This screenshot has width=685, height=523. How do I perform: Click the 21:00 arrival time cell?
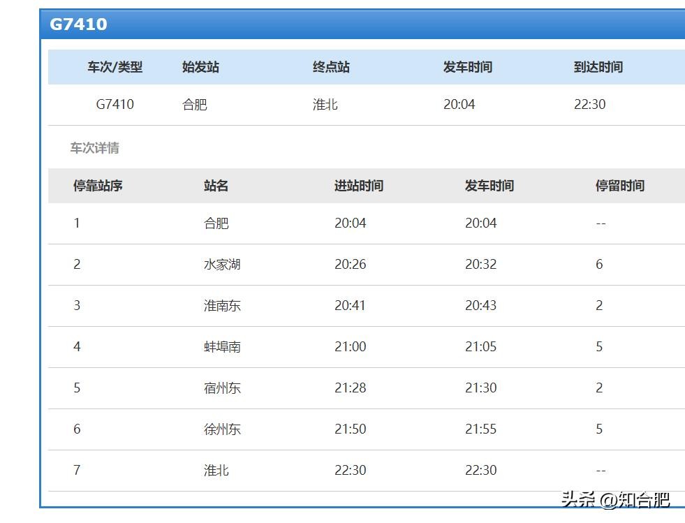pyautogui.click(x=350, y=347)
